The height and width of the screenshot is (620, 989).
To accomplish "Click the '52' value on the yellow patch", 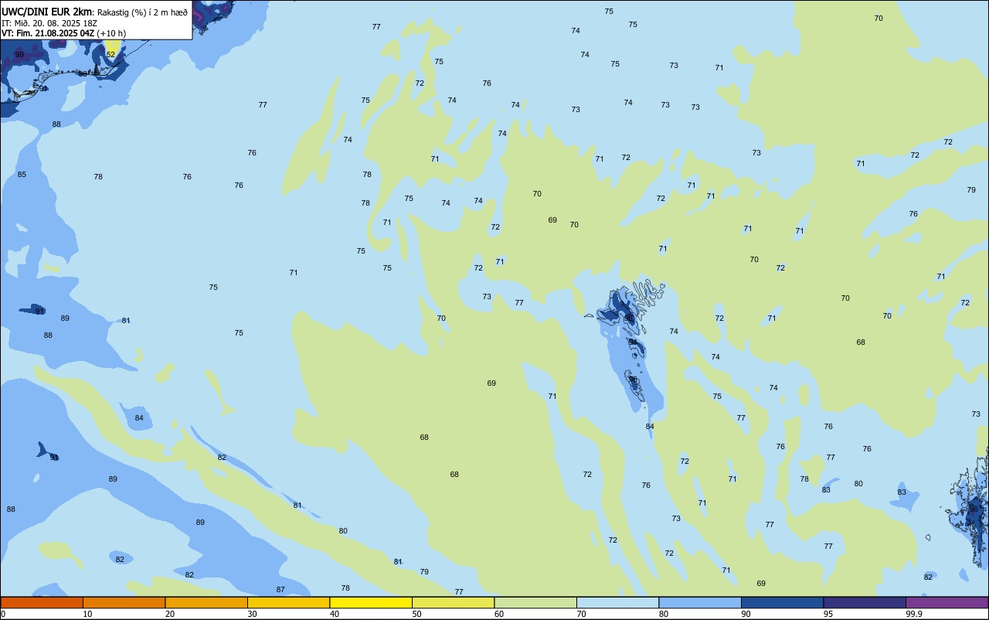I will (110, 54).
